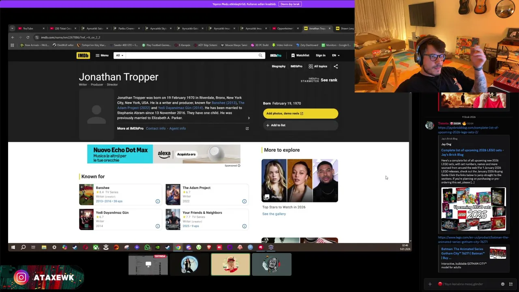This screenshot has width=519, height=292.
Task: Open File Explorer from taskbar
Action: coord(44,247)
